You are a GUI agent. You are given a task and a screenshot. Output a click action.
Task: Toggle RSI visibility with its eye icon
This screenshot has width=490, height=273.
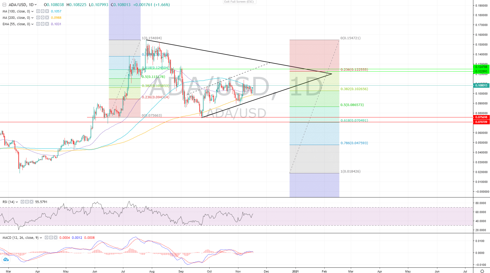pyautogui.click(x=22, y=202)
